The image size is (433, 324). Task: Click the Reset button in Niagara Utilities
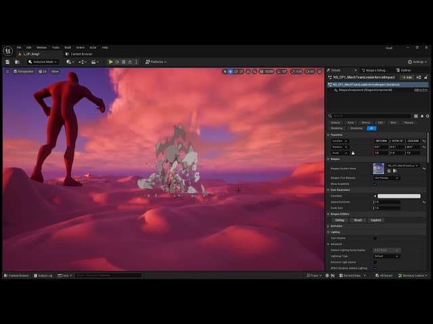click(x=358, y=220)
